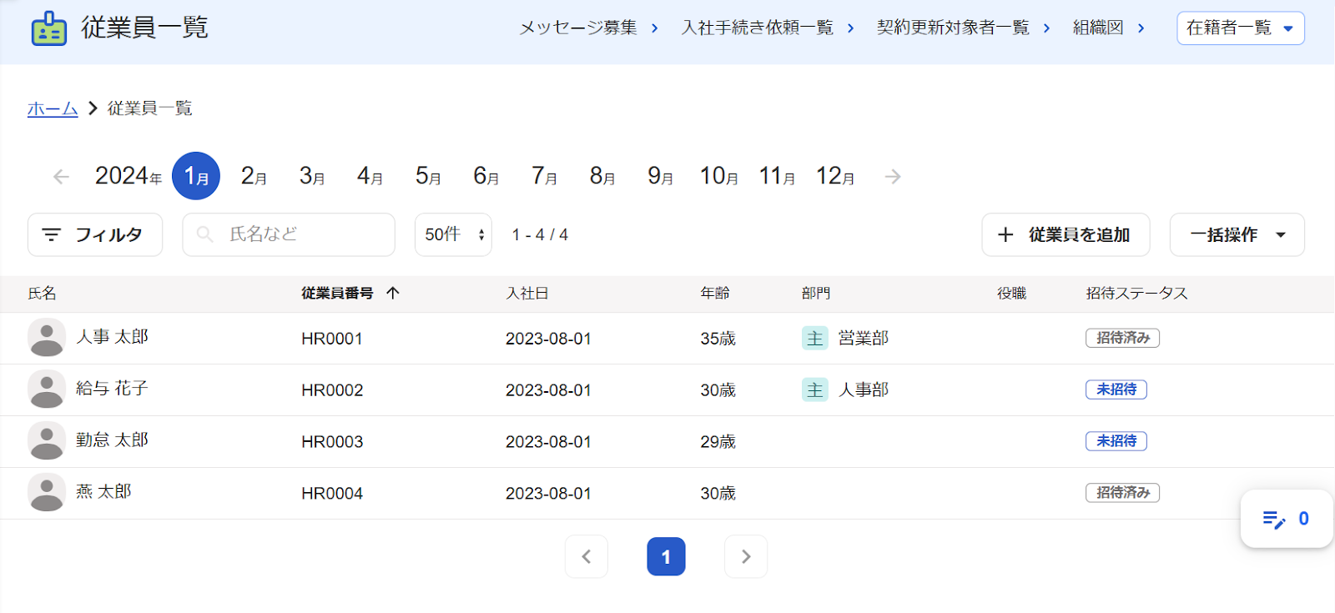Open employee 人事 太郎
The image size is (1335, 613).
[x=112, y=336]
